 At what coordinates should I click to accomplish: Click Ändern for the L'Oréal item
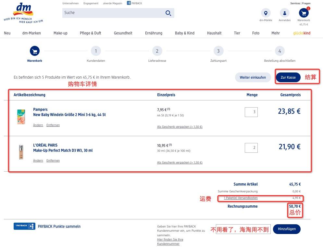tap(38, 161)
